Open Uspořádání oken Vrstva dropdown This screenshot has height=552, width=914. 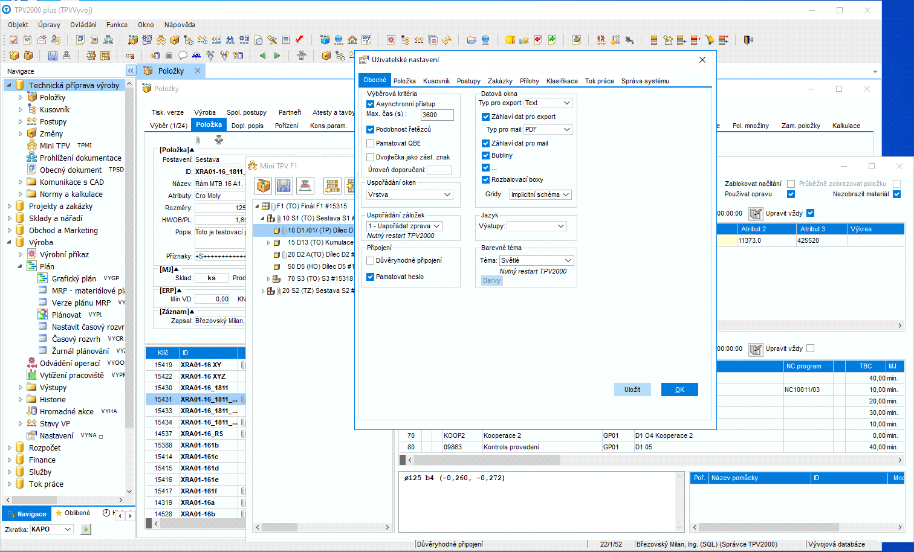point(447,194)
